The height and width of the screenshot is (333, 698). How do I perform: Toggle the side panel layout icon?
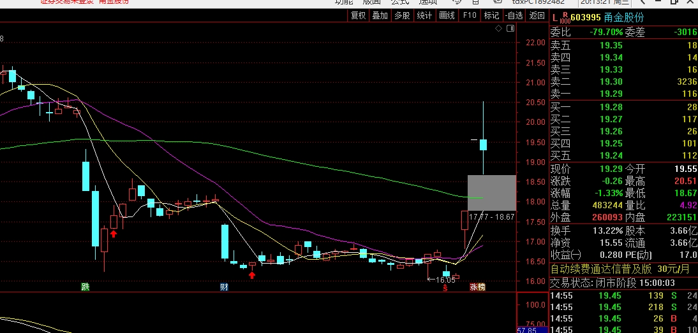[x=510, y=29]
